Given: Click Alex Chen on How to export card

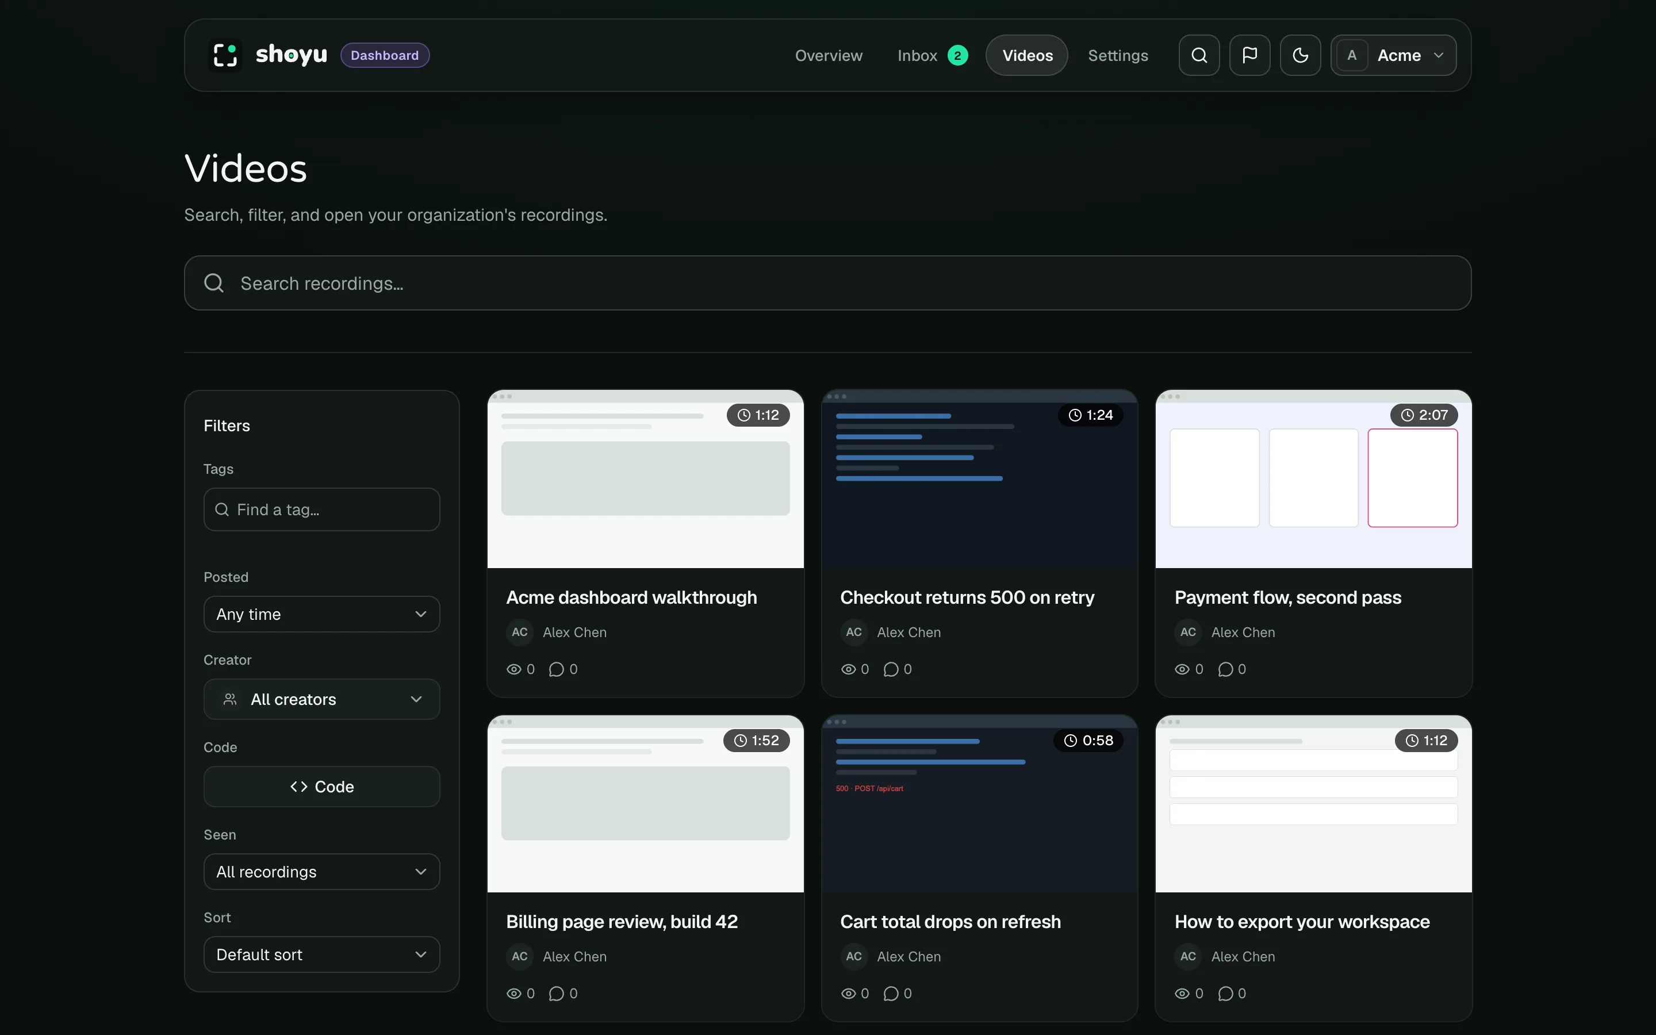Looking at the screenshot, I should point(1243,957).
